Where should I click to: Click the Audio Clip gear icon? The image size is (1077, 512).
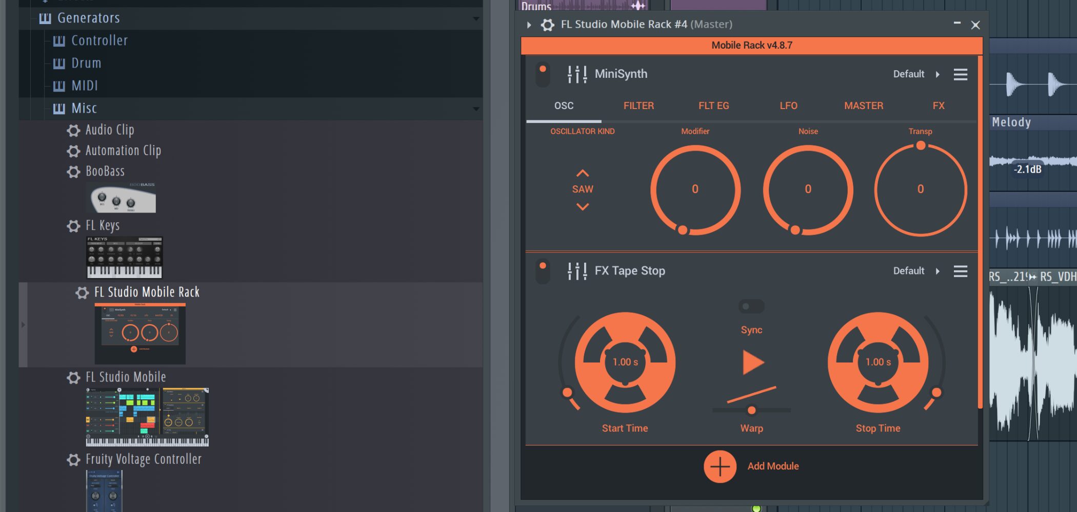(73, 131)
